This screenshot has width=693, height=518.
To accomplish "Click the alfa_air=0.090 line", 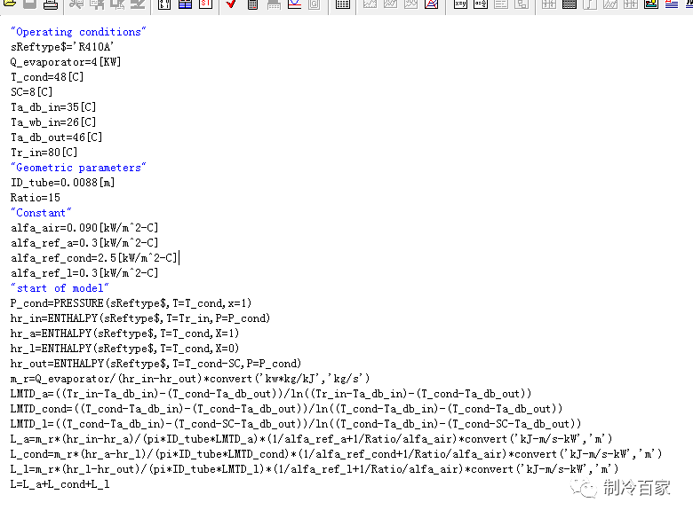I will 84,228.
